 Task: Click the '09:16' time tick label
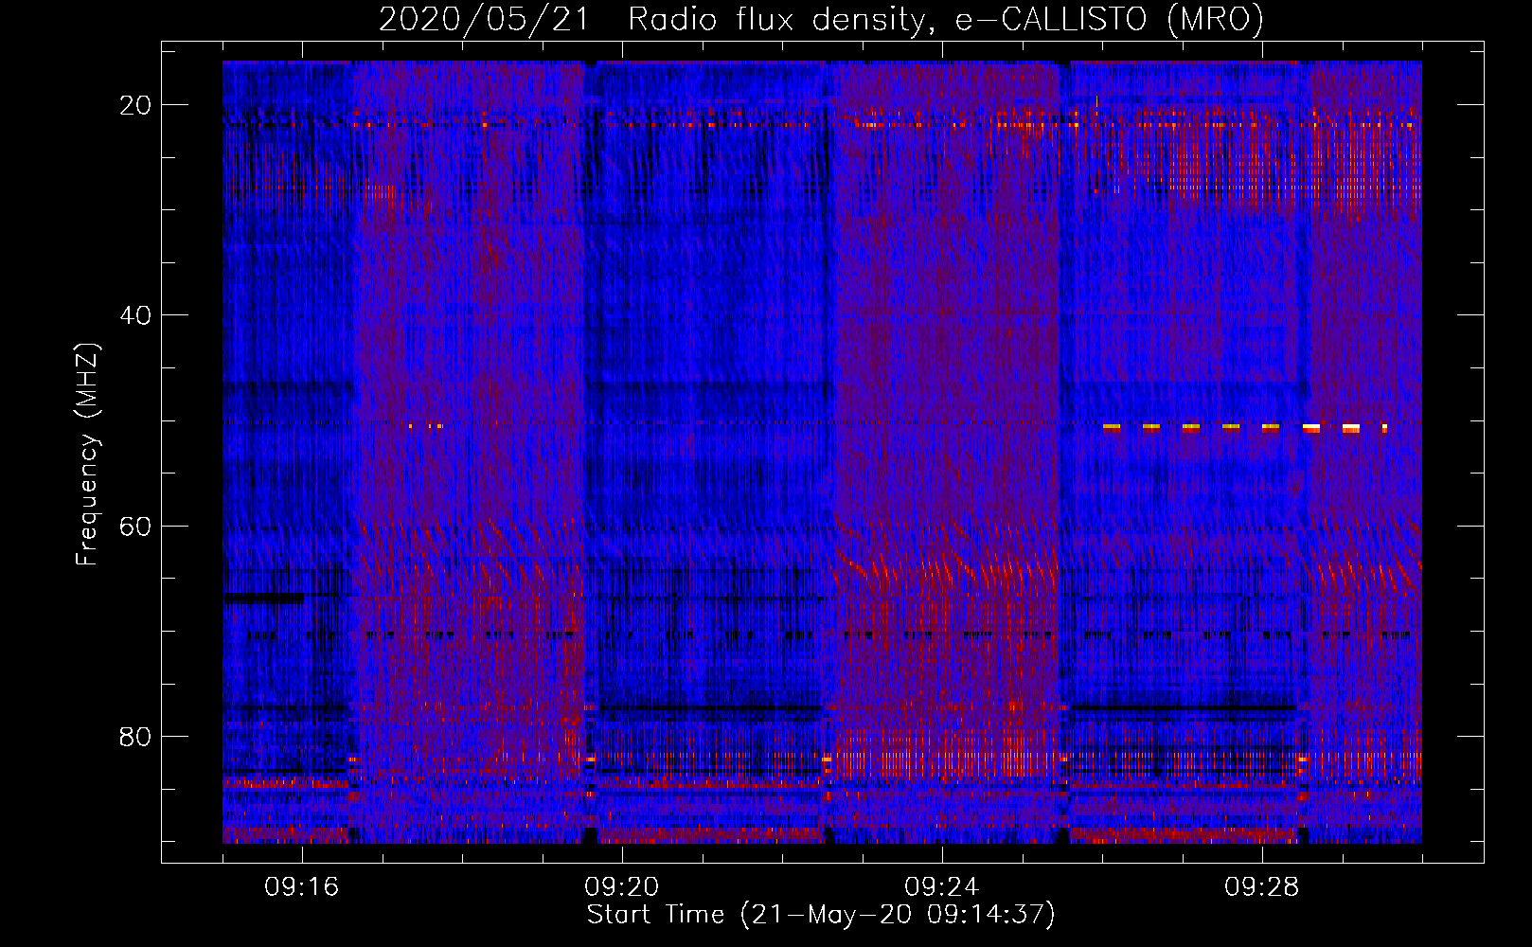[x=302, y=887]
